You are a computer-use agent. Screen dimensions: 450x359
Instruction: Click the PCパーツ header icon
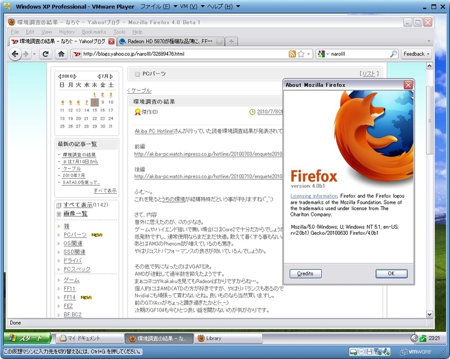pos(137,74)
